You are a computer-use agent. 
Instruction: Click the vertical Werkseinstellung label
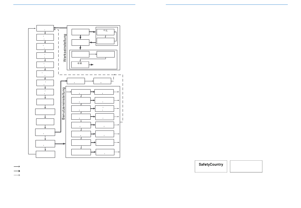65,48
